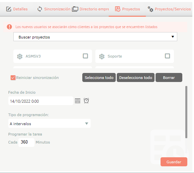The height and width of the screenshot is (173, 194).
Task: Click the Cada minutes input field
Action: pyautogui.click(x=26, y=143)
